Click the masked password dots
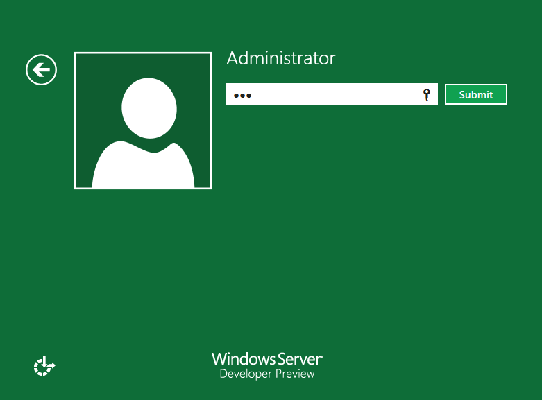Viewport: 542px width, 400px height. (x=242, y=96)
